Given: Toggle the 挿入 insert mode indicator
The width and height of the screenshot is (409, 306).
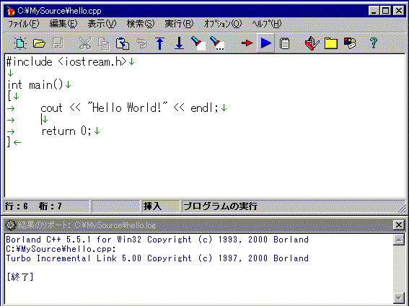Looking at the screenshot, I should coord(153,206).
